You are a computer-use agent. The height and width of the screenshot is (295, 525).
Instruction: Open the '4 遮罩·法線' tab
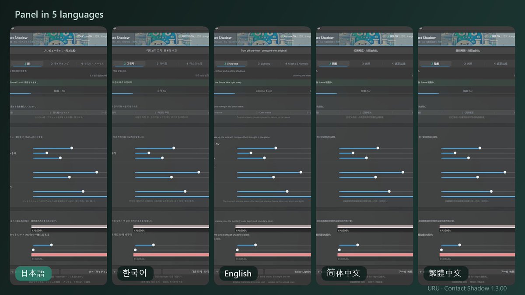pos(500,63)
